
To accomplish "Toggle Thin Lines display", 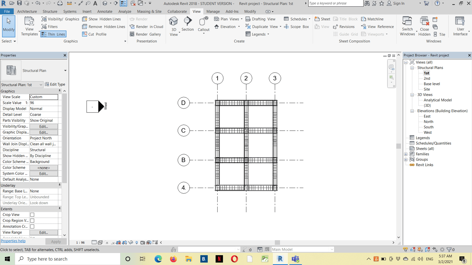I will [53, 34].
